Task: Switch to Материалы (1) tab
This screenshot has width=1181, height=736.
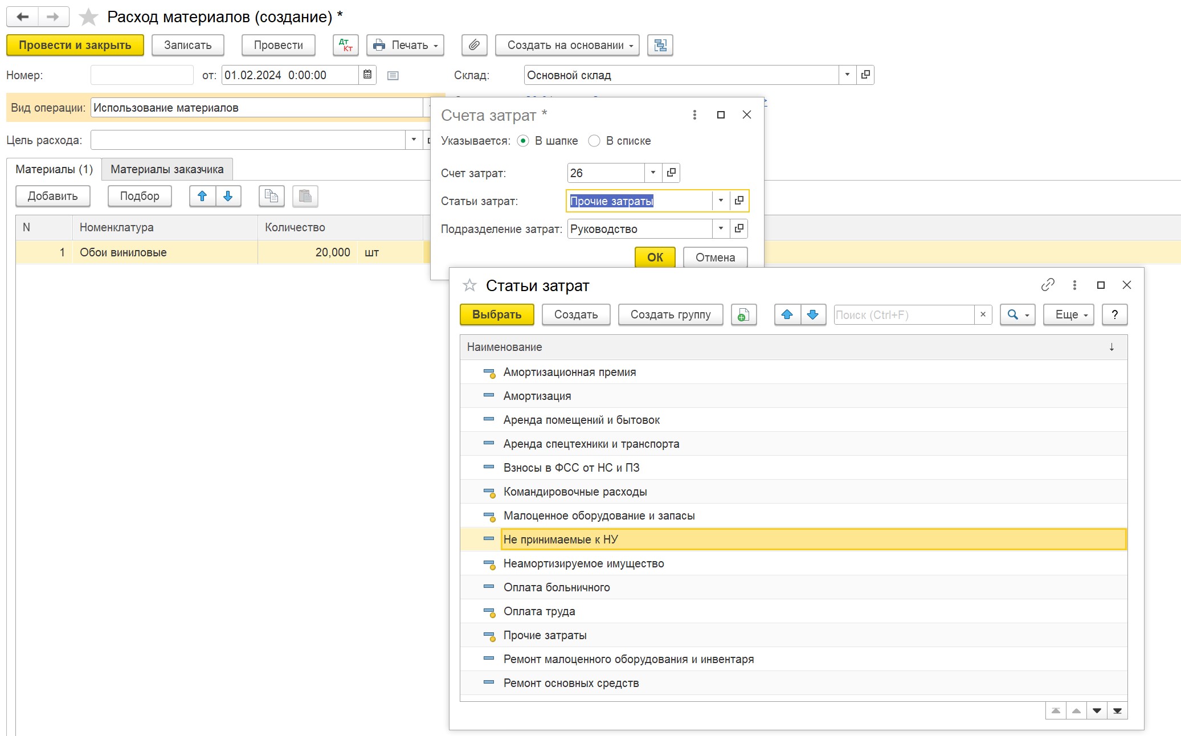Action: pos(54,169)
